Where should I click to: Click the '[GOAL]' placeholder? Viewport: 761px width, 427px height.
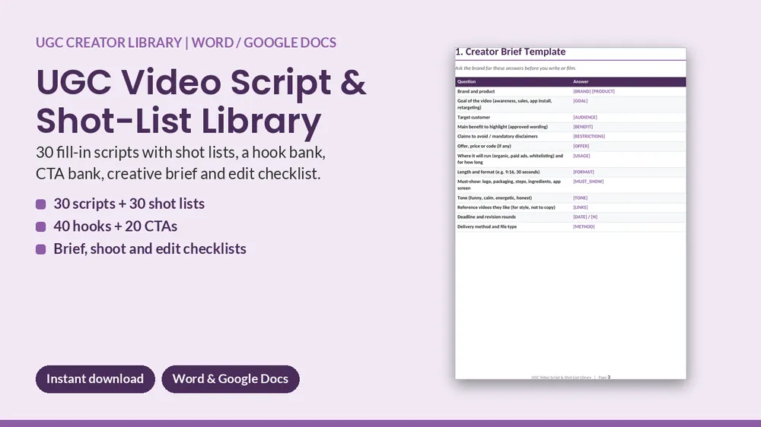580,101
